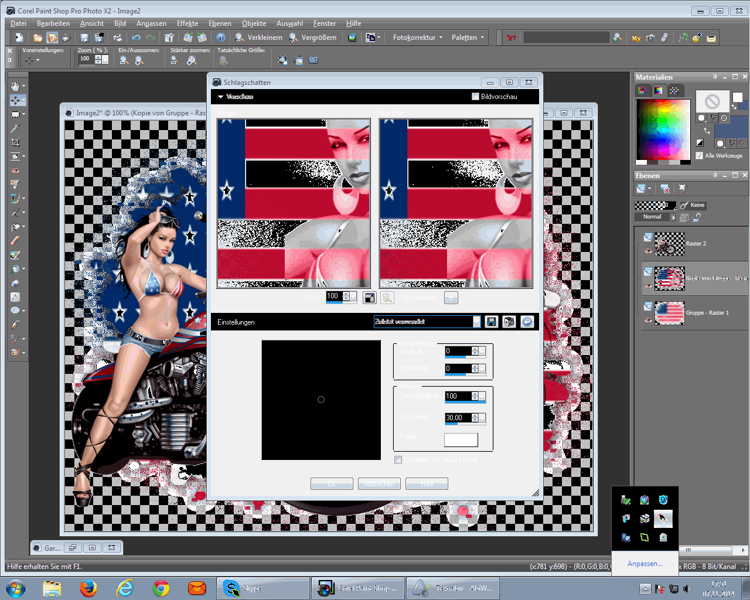
Task: Click the Vergrößern zoom in button
Action: coord(313,37)
